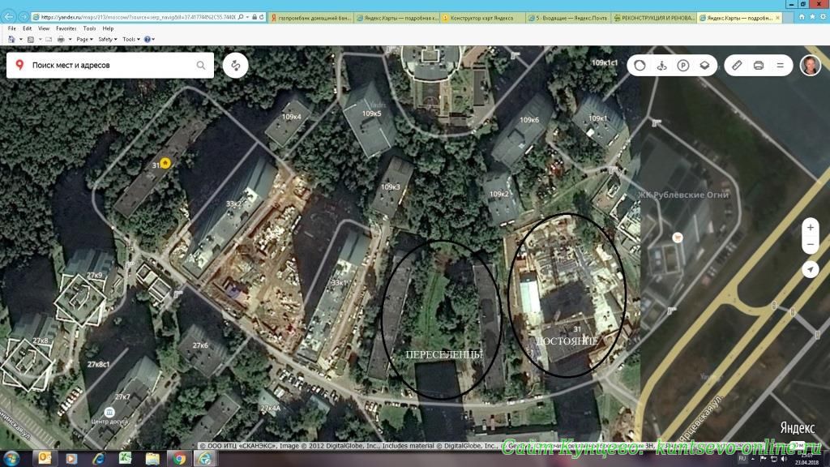Click building label 109к5 on map
Image resolution: width=830 pixels, height=467 pixels.
coord(371,114)
